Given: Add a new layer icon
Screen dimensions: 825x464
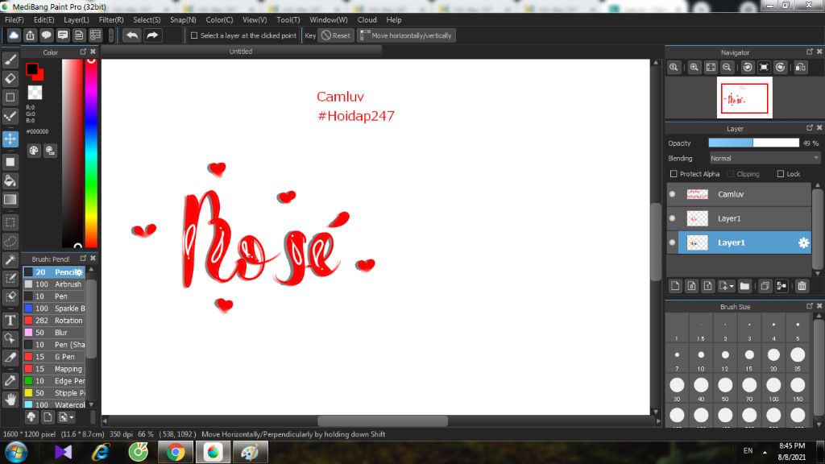Looking at the screenshot, I should coord(676,286).
